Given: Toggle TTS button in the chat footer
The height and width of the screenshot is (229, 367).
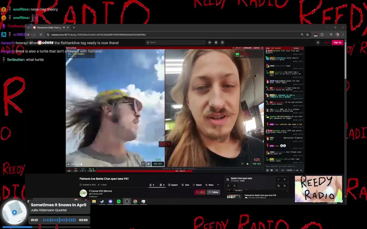Looking at the screenshot, I should click(277, 170).
